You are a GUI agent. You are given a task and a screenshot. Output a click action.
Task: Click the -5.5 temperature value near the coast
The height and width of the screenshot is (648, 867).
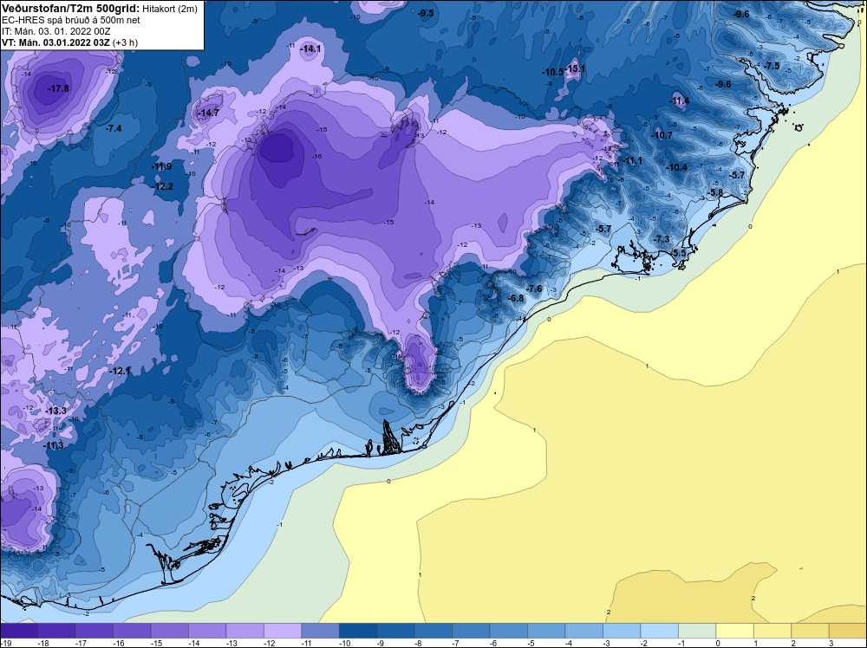coord(679,252)
